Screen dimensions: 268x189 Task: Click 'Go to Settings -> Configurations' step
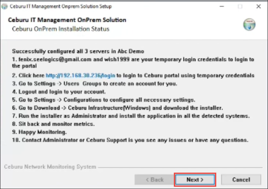pos(103,100)
